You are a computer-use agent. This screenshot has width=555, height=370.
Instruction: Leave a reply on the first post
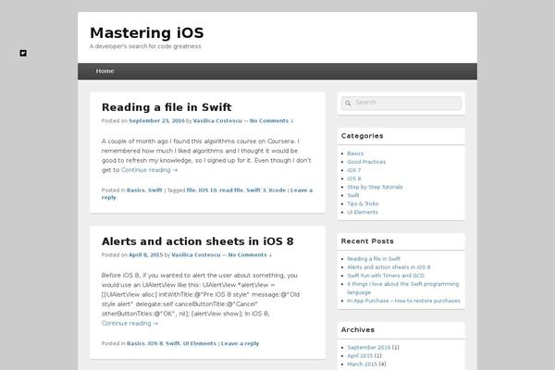tap(302, 191)
